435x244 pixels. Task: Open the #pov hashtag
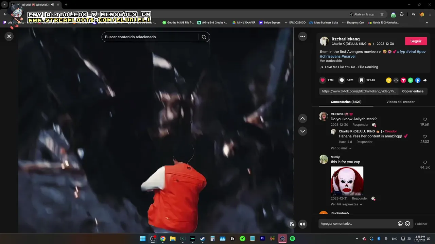coord(421,52)
